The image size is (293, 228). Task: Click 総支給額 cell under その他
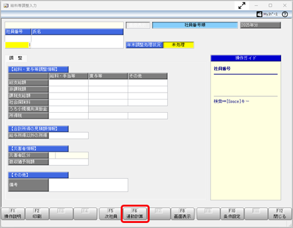148,83
